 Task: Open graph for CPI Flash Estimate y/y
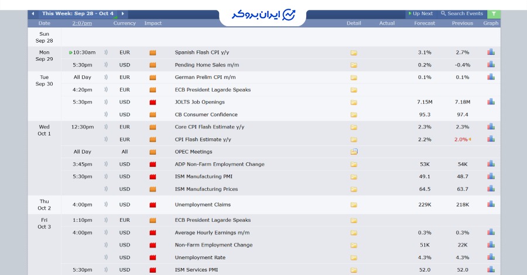coord(491,139)
